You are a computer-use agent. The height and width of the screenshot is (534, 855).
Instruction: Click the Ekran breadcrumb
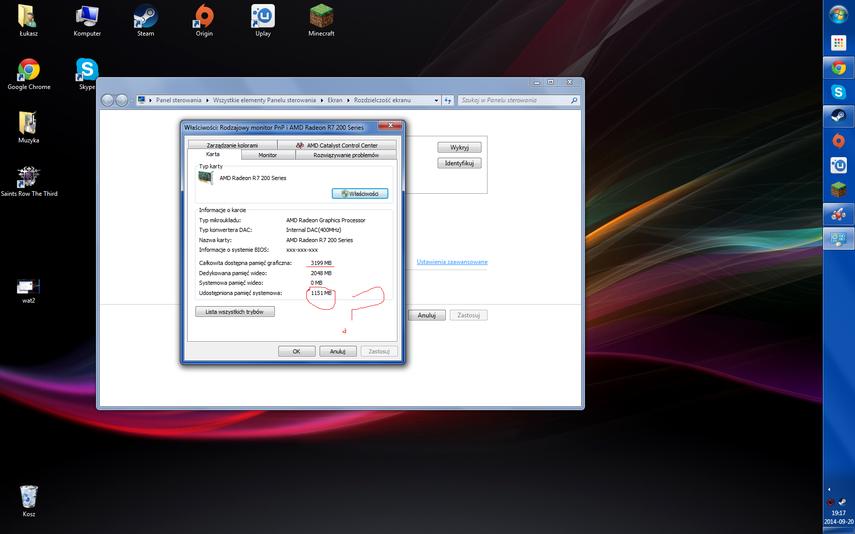pos(335,100)
